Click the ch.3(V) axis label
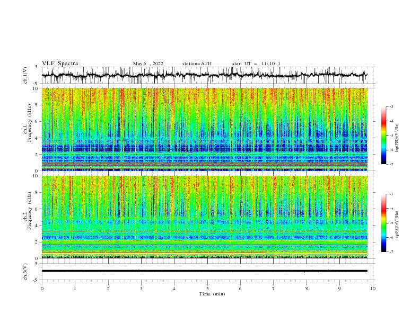420x324 pixels. [25, 272]
